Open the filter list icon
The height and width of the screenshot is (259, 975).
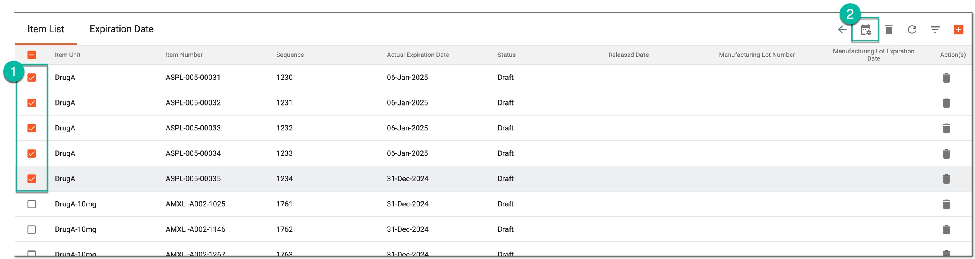935,30
